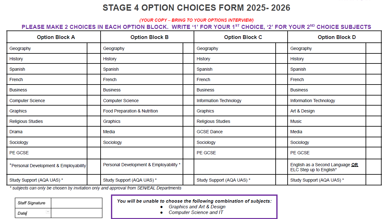Click Food Preparation & Nutrition choice box
Screen dimensions: 386x219
point(188,111)
